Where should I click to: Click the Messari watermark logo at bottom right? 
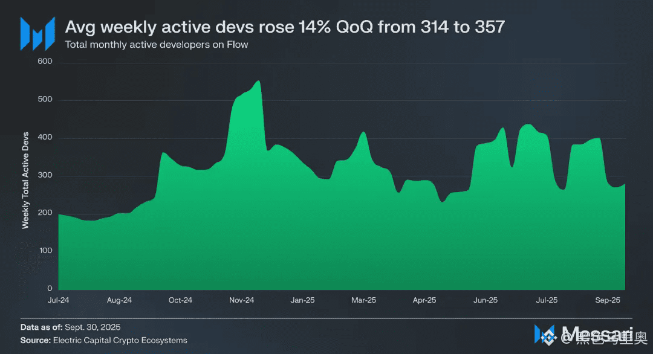point(545,335)
